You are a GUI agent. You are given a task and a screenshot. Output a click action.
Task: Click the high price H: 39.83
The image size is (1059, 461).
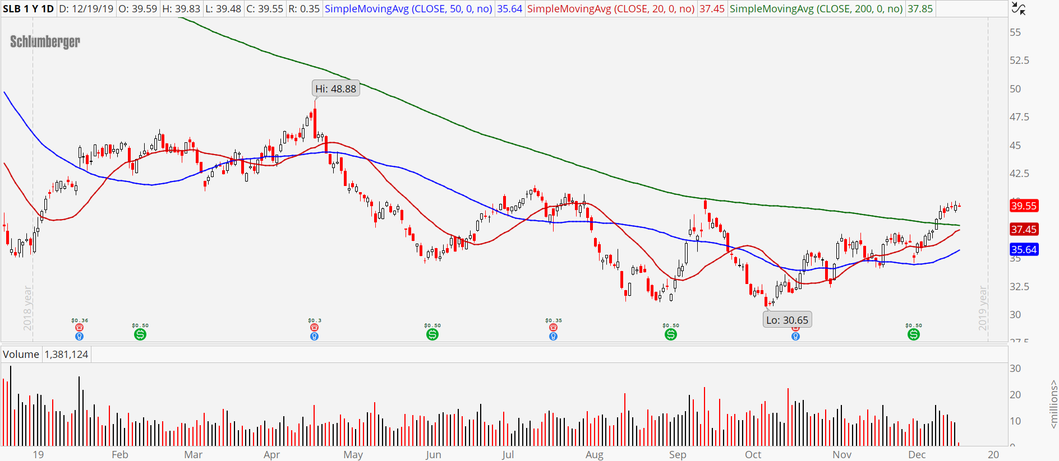click(x=181, y=9)
